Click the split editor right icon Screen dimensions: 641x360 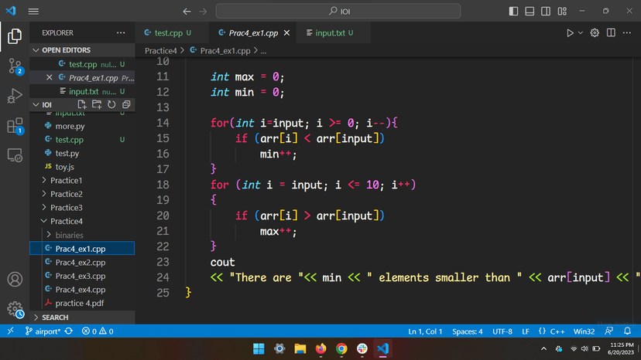pos(611,33)
